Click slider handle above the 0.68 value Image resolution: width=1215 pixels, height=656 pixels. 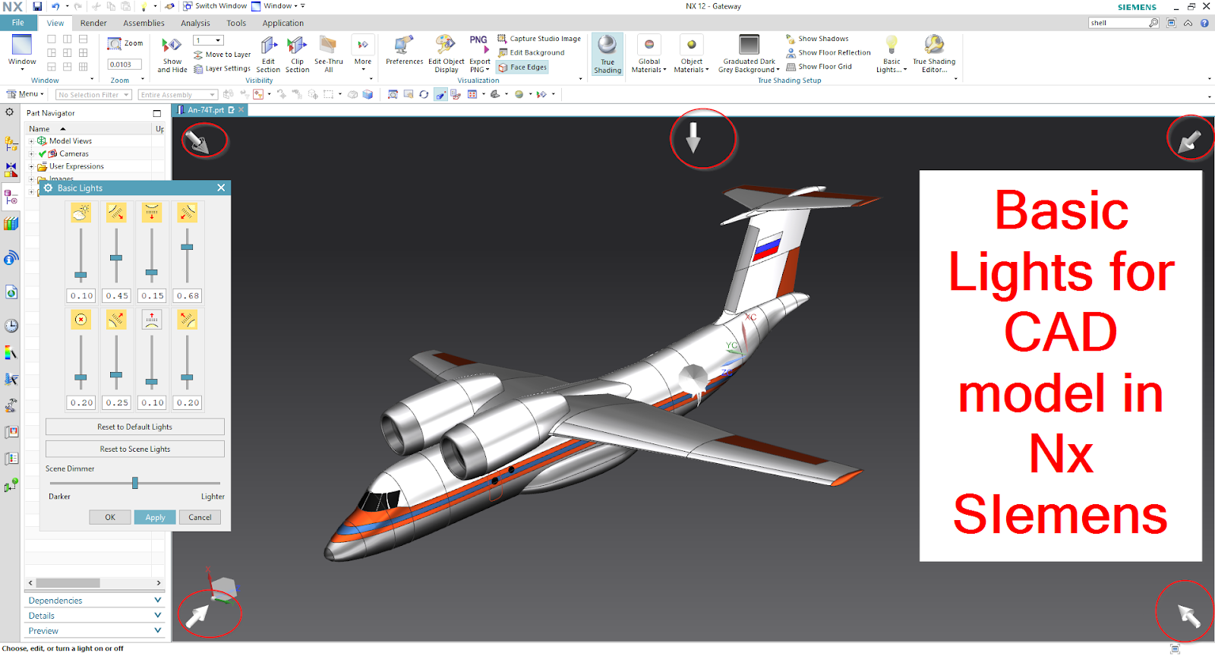point(187,247)
